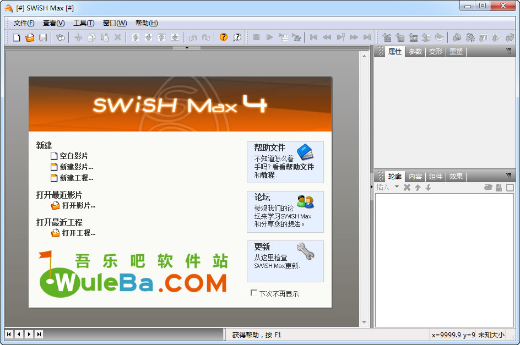The width and height of the screenshot is (520, 345).
Task: Switch to the 参数 tab
Action: (415, 51)
